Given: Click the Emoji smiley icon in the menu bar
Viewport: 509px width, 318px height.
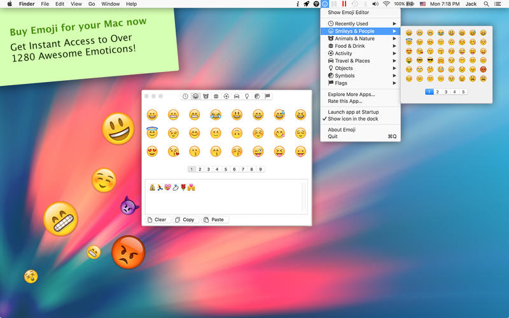Looking at the screenshot, I should [324, 4].
